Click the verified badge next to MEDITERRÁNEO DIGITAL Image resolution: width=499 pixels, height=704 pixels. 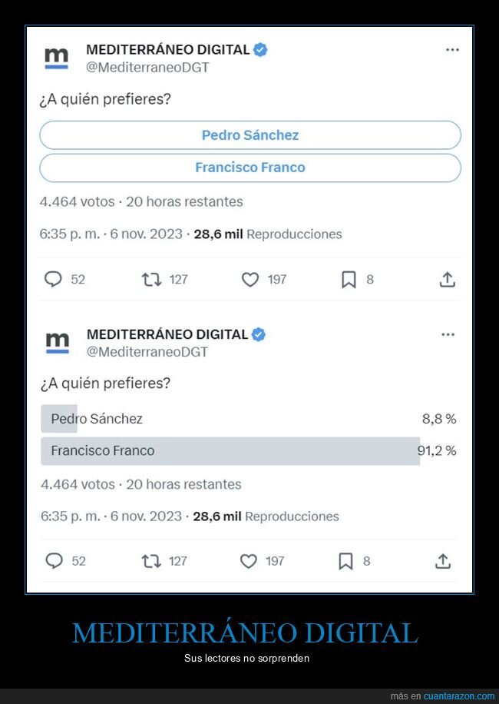[x=260, y=49]
